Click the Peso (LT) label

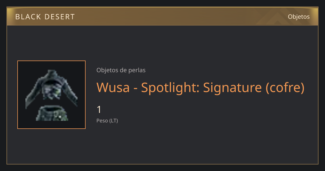[107, 121]
